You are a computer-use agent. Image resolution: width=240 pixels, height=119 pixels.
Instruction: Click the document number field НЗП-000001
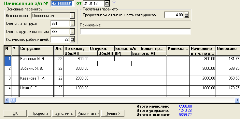click(x=63, y=3)
